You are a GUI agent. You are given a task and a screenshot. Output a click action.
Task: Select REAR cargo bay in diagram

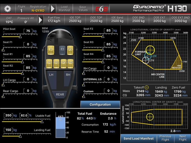(x=60, y=95)
